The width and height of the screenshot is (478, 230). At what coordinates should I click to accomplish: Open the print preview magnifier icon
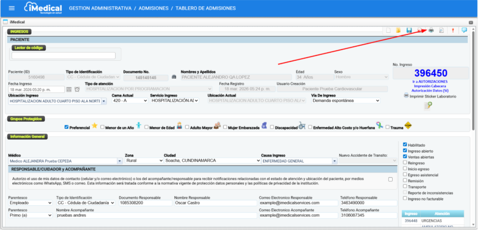(441, 31)
